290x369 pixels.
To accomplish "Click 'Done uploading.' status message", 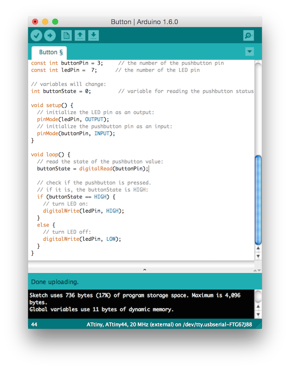I will point(55,282).
